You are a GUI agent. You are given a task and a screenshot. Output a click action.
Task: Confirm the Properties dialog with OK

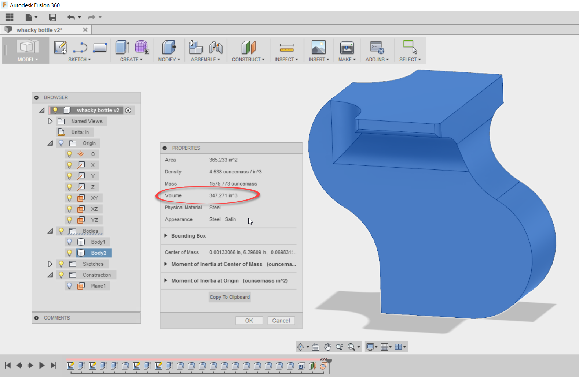[x=249, y=321]
